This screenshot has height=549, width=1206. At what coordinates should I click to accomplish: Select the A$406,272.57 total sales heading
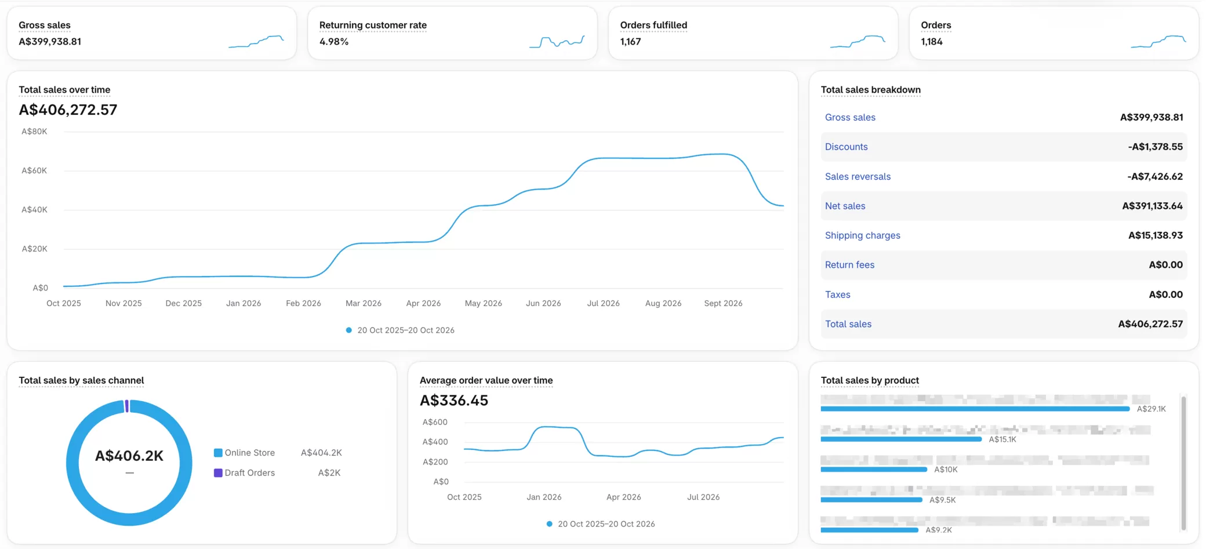point(68,110)
